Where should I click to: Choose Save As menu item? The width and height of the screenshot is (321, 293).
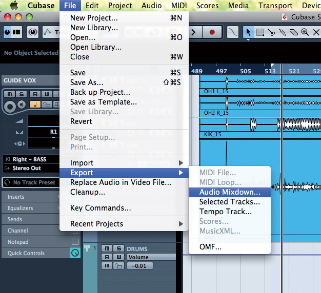pyautogui.click(x=124, y=82)
